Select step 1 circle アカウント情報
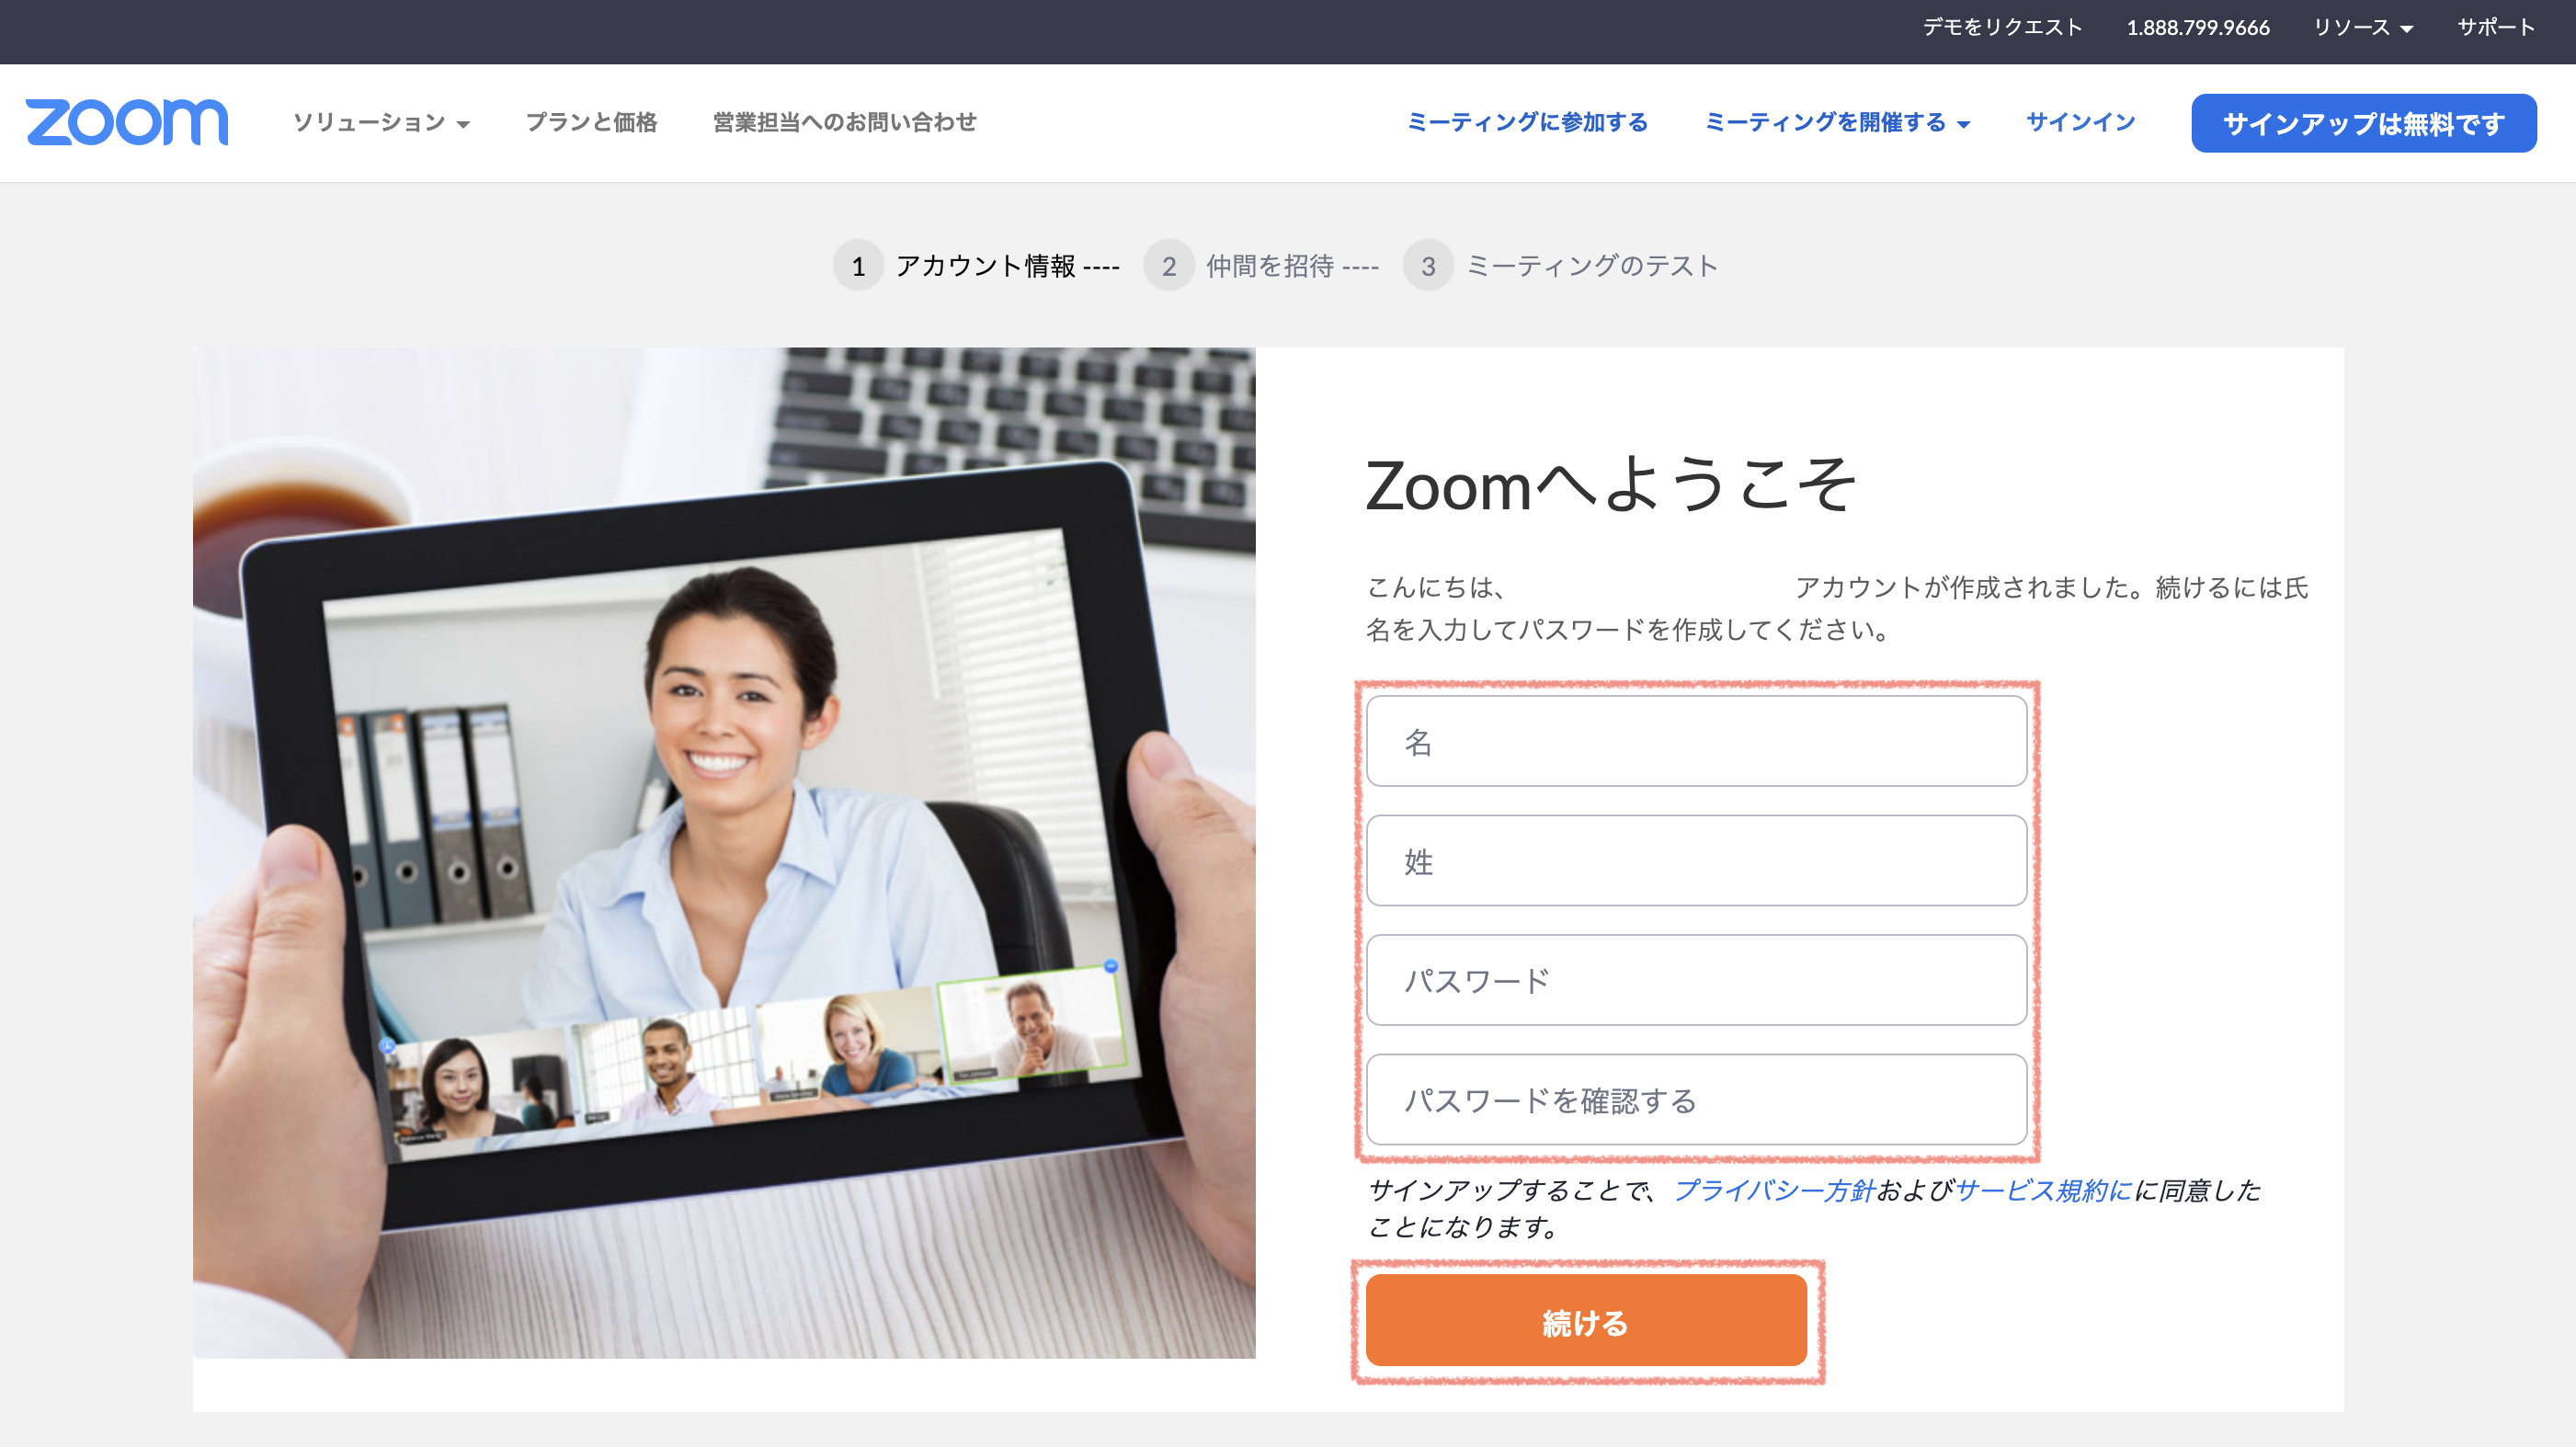The width and height of the screenshot is (2576, 1447). coord(858,266)
